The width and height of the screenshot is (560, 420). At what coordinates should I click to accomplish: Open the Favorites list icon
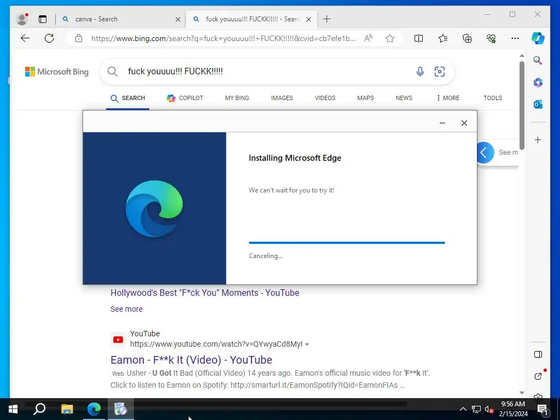[443, 38]
